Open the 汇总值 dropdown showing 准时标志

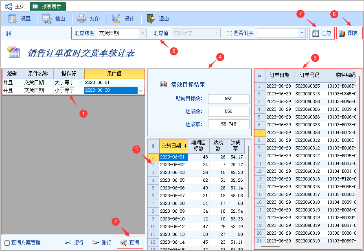196,33
